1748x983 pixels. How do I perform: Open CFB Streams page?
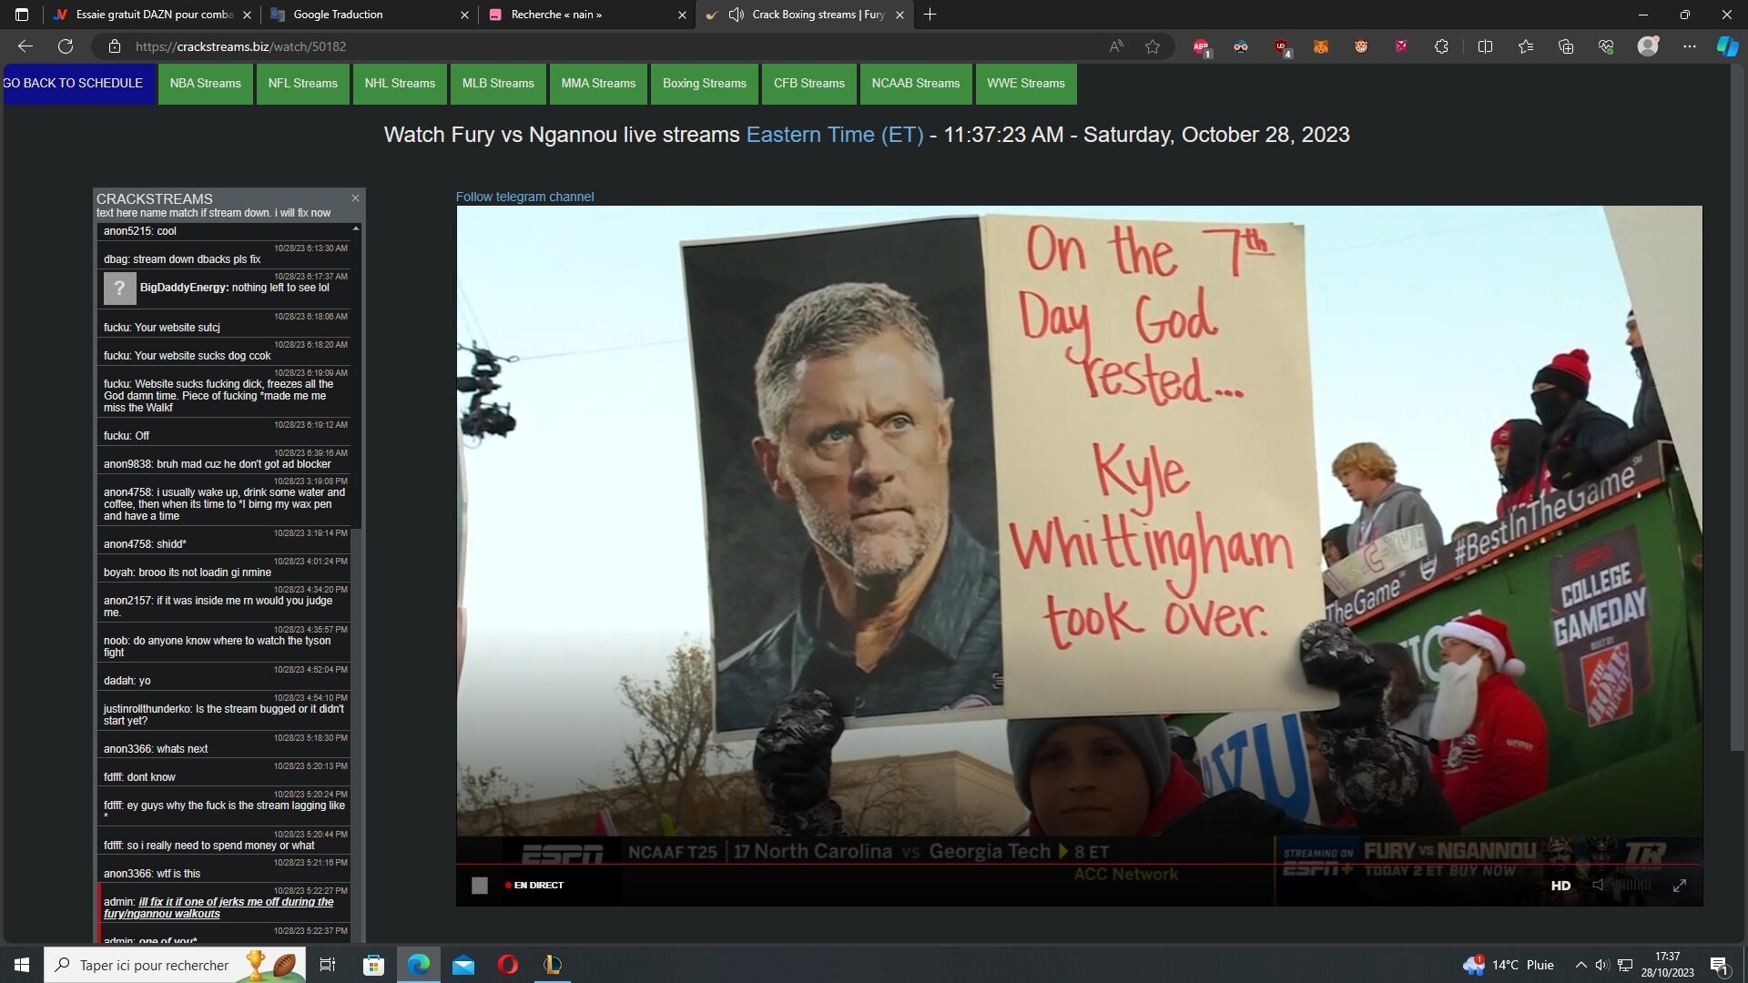pyautogui.click(x=808, y=83)
